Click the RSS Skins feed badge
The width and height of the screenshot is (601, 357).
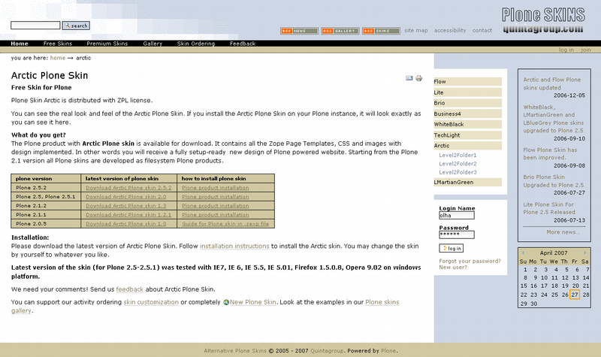[x=379, y=31]
